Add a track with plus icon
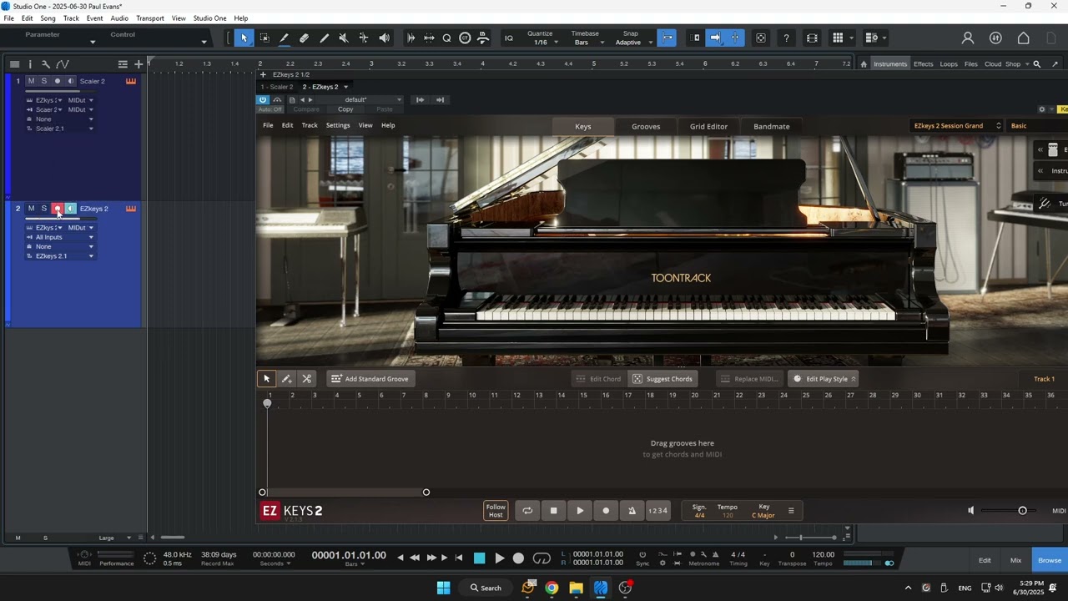Screen dimensions: 1068x601 [x=139, y=64]
